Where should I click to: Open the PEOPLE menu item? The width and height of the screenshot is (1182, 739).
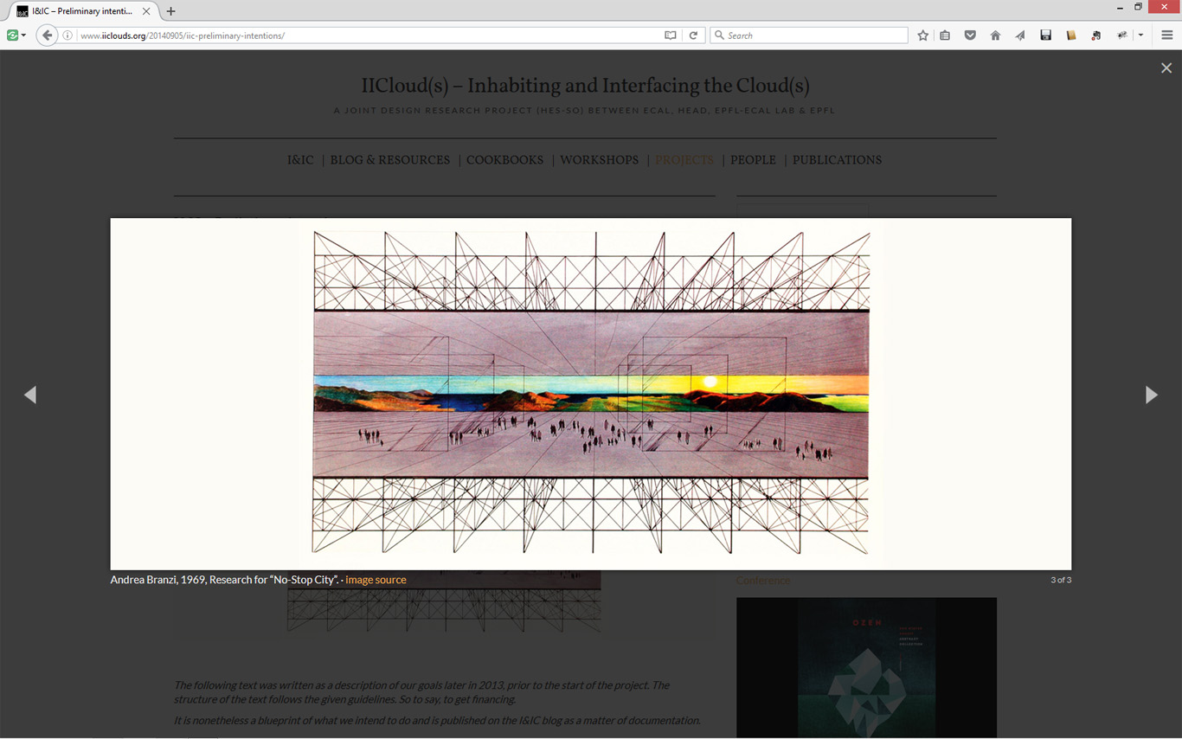(x=753, y=160)
